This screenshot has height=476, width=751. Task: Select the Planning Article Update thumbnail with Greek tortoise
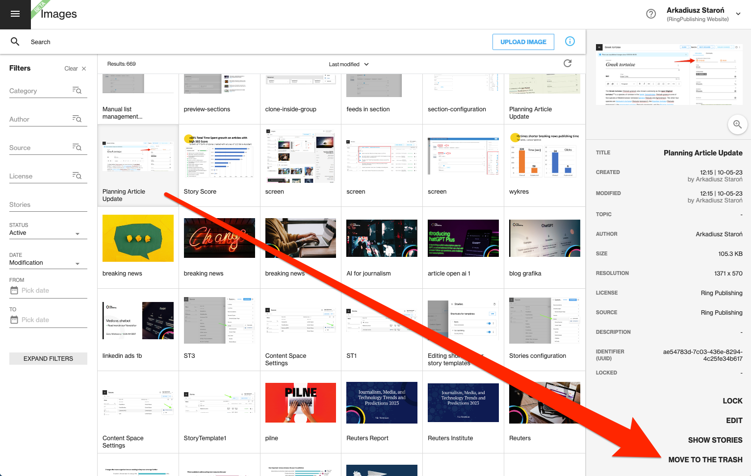click(138, 156)
